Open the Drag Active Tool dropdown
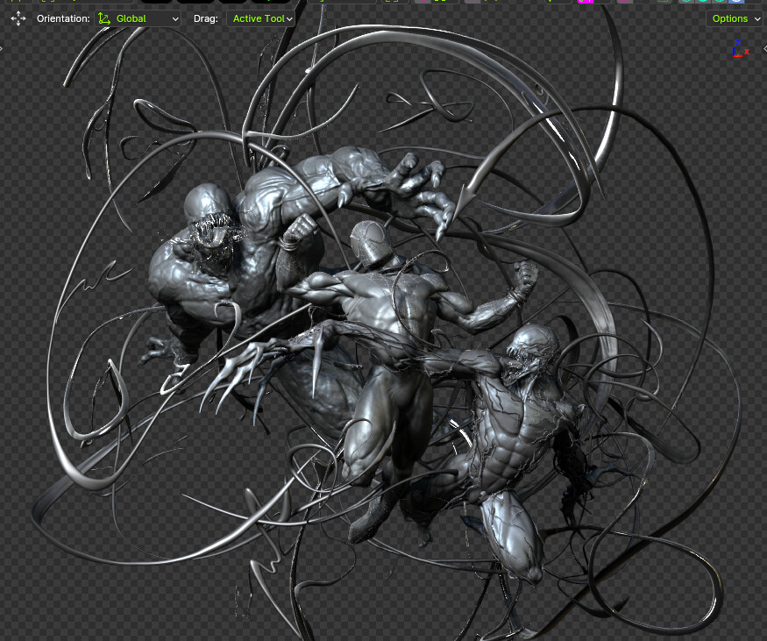 [260, 18]
